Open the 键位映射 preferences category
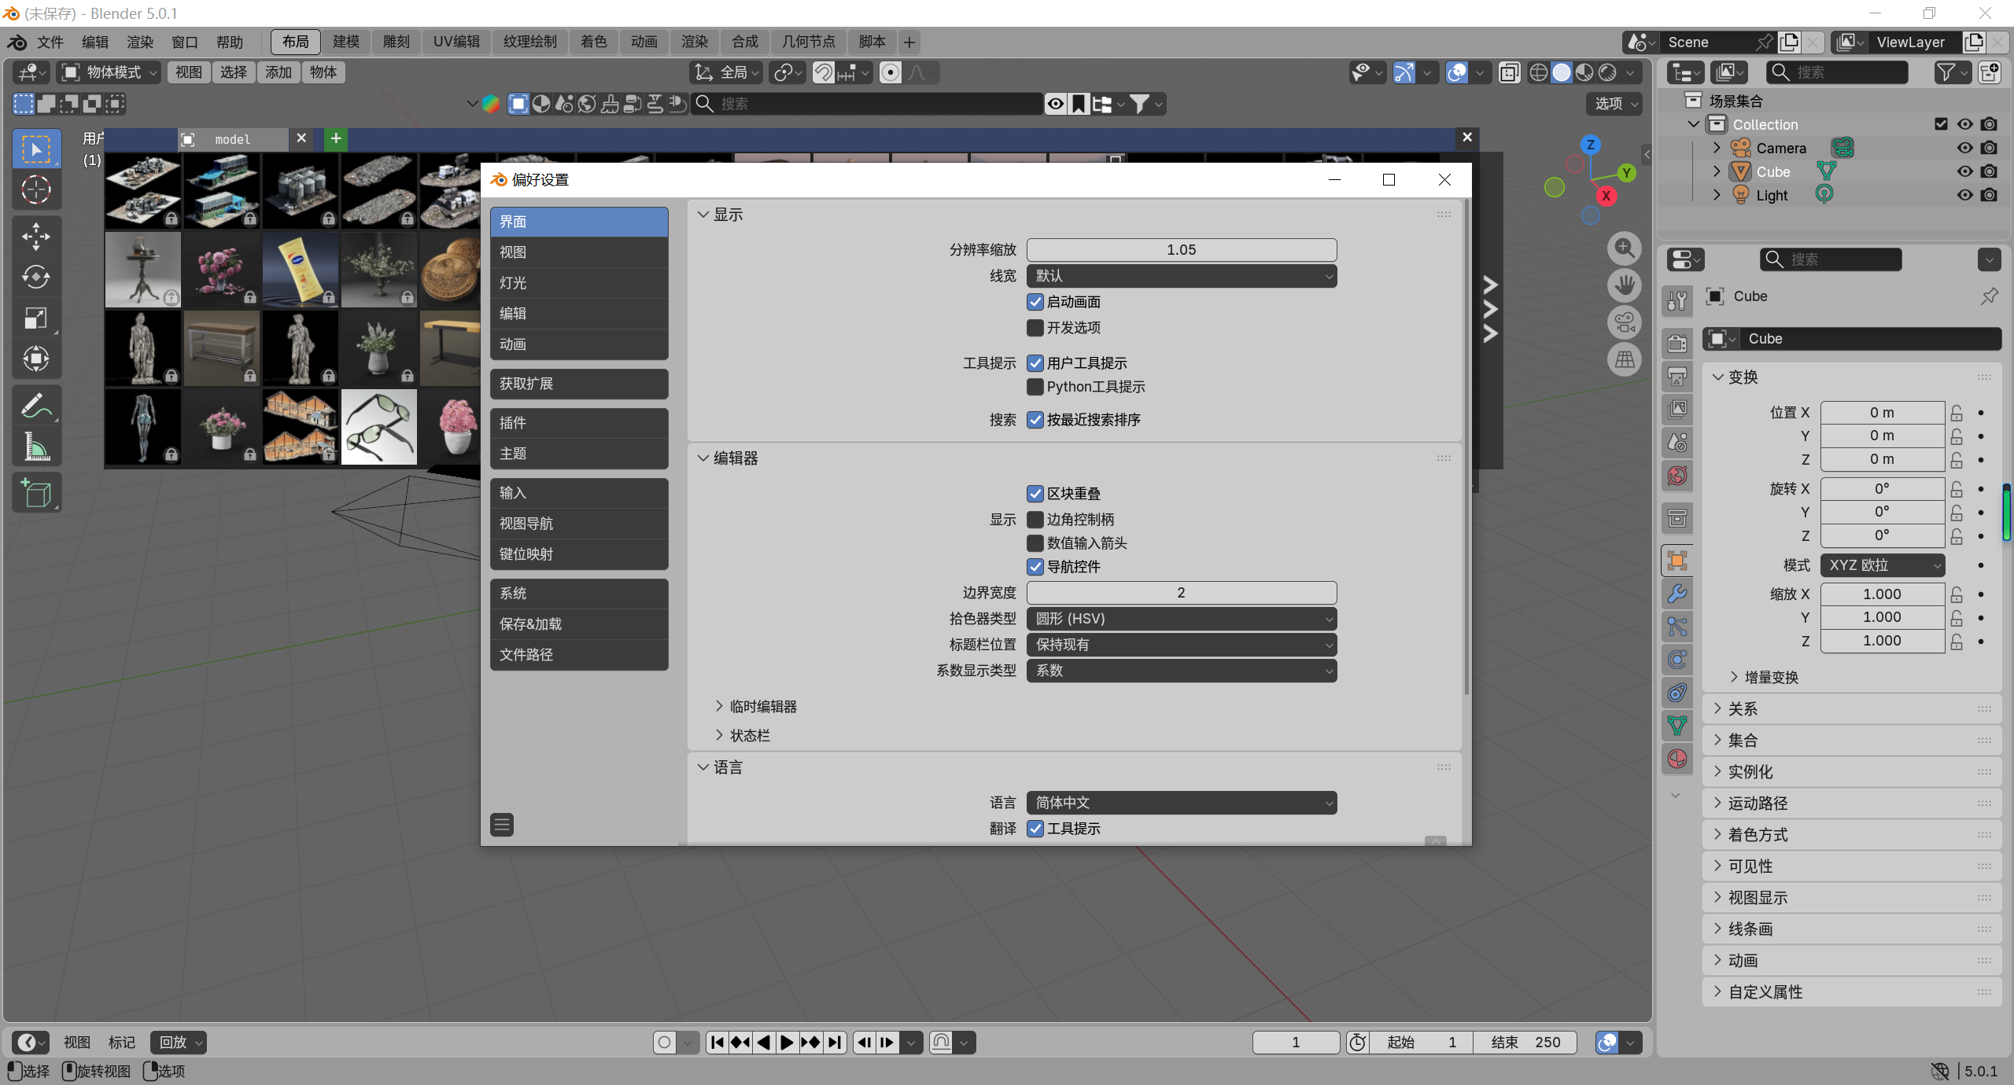The height and width of the screenshot is (1085, 2014). (579, 554)
